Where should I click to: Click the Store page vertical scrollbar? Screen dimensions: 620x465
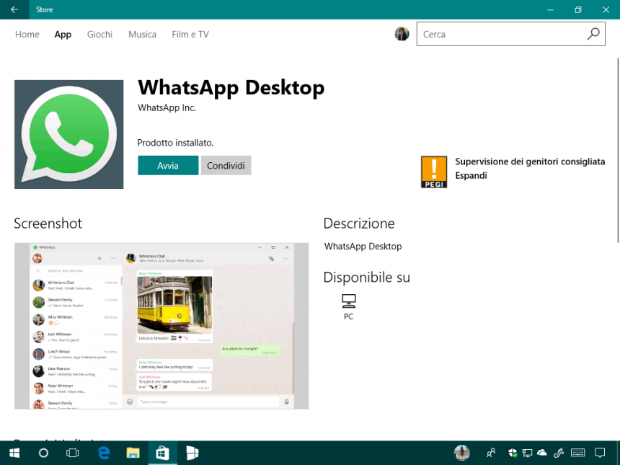pyautogui.click(x=618, y=150)
